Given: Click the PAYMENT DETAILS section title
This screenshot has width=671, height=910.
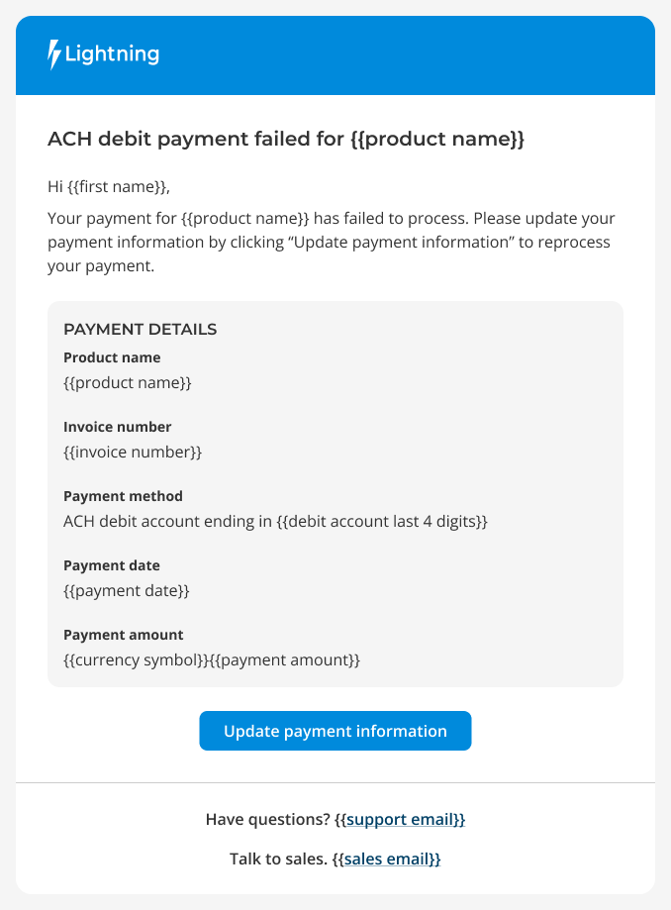Looking at the screenshot, I should [x=141, y=329].
